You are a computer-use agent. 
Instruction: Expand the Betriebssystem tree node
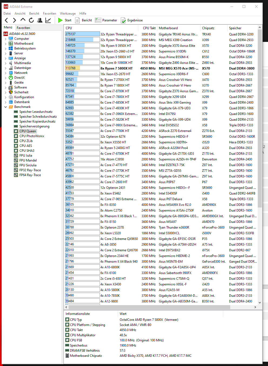(x=5, y=48)
